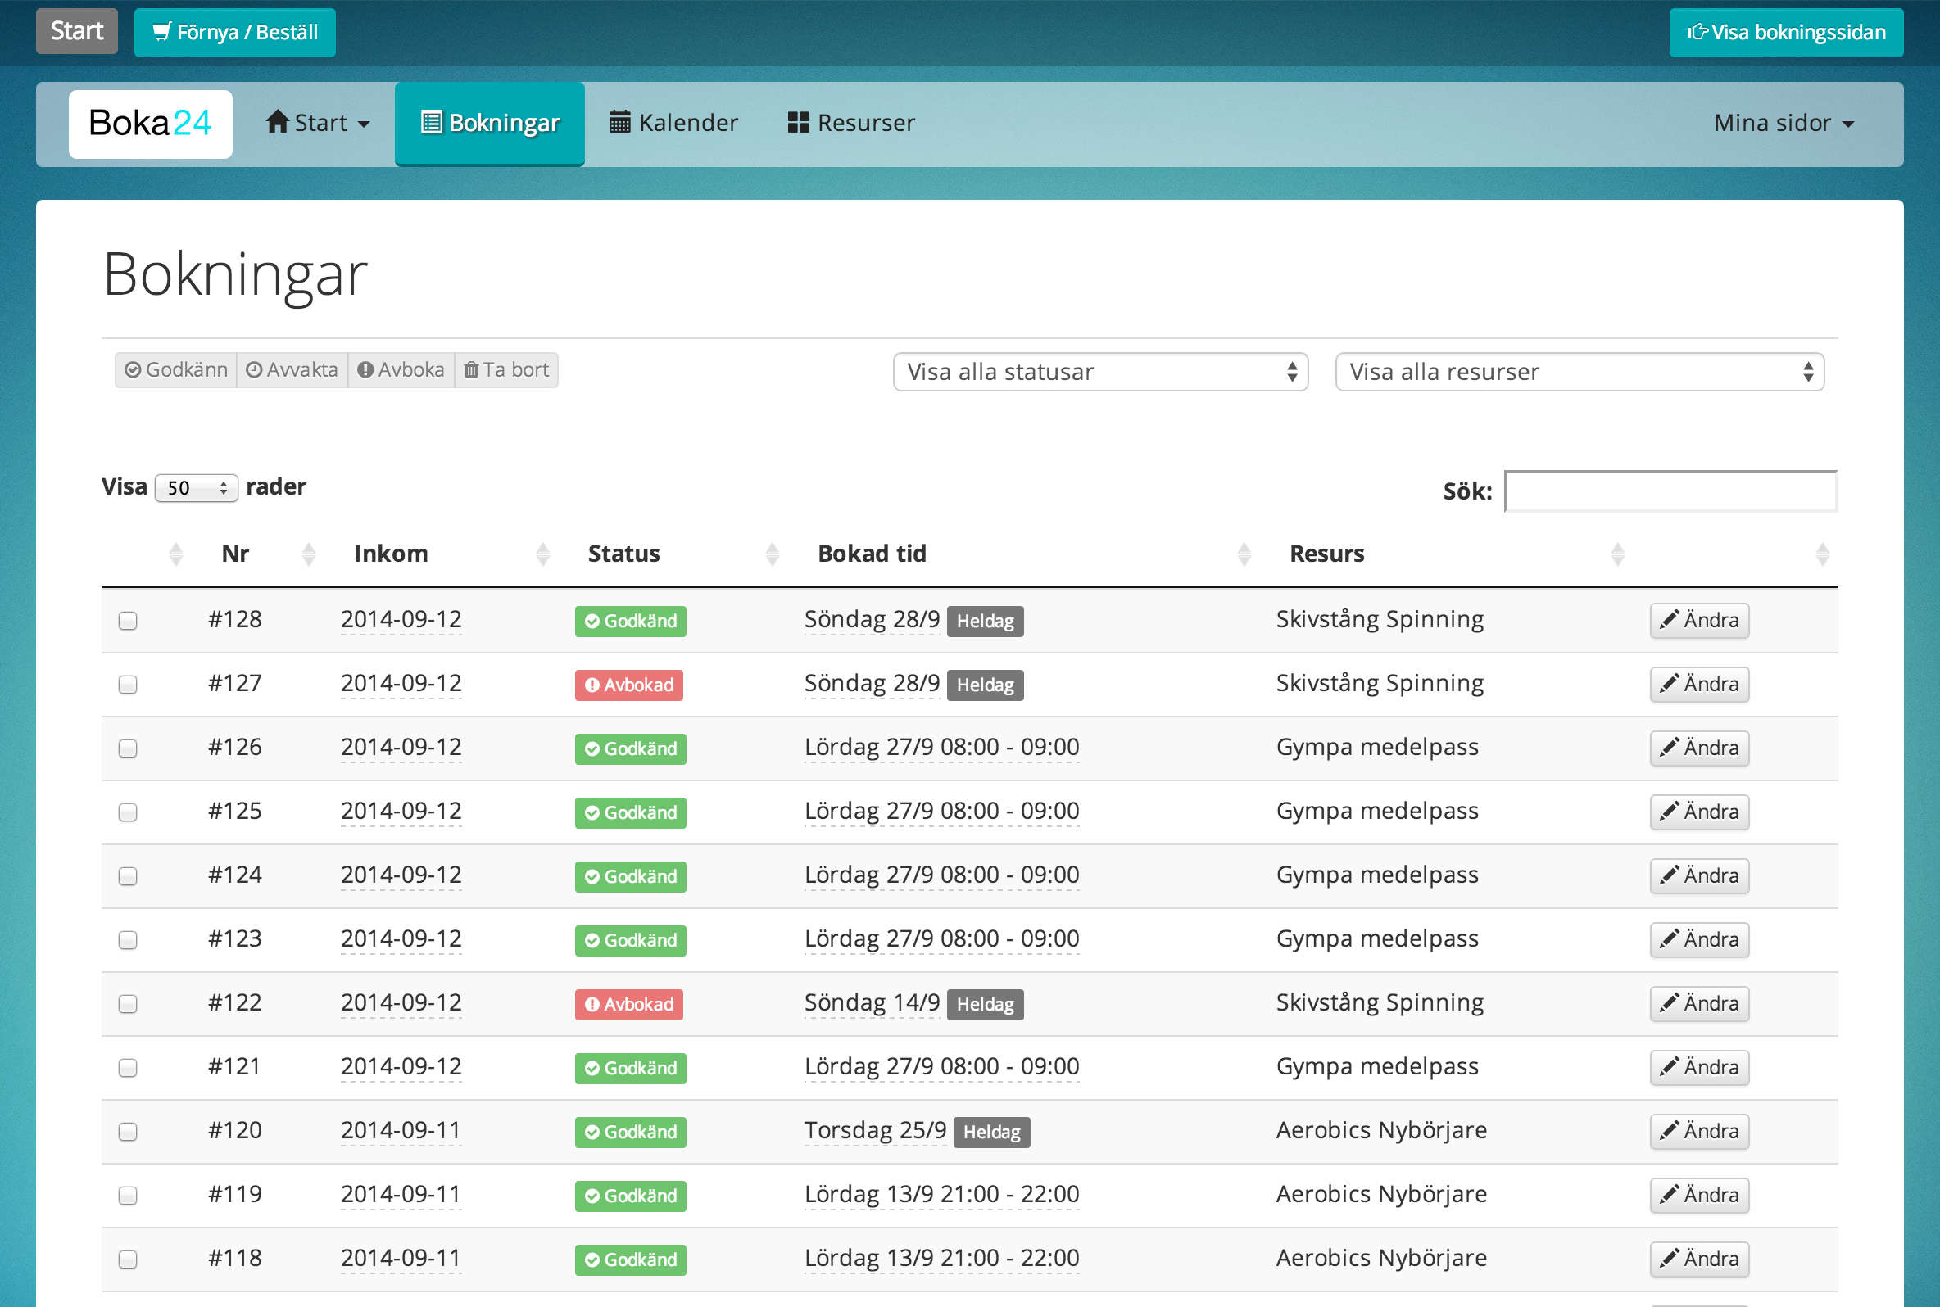This screenshot has height=1307, width=1940.
Task: Click the Boka24 logo
Action: coord(150,124)
